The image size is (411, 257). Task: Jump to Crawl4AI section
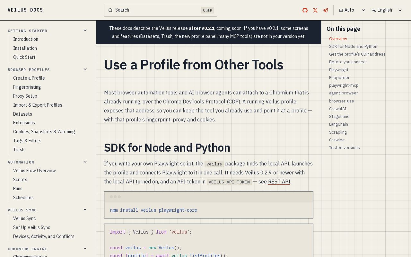pyautogui.click(x=338, y=109)
